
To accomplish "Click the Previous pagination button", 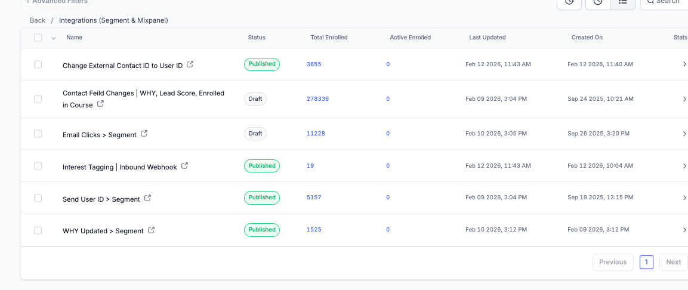I will click(x=613, y=262).
